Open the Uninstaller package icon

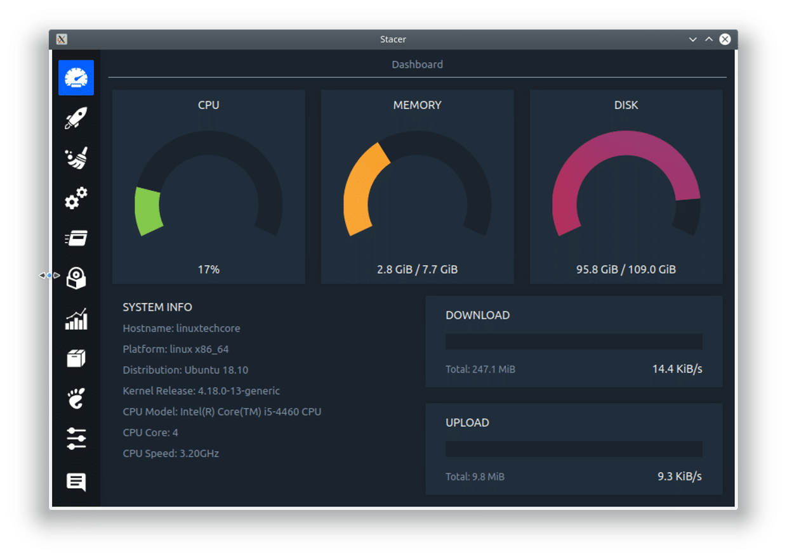point(76,279)
